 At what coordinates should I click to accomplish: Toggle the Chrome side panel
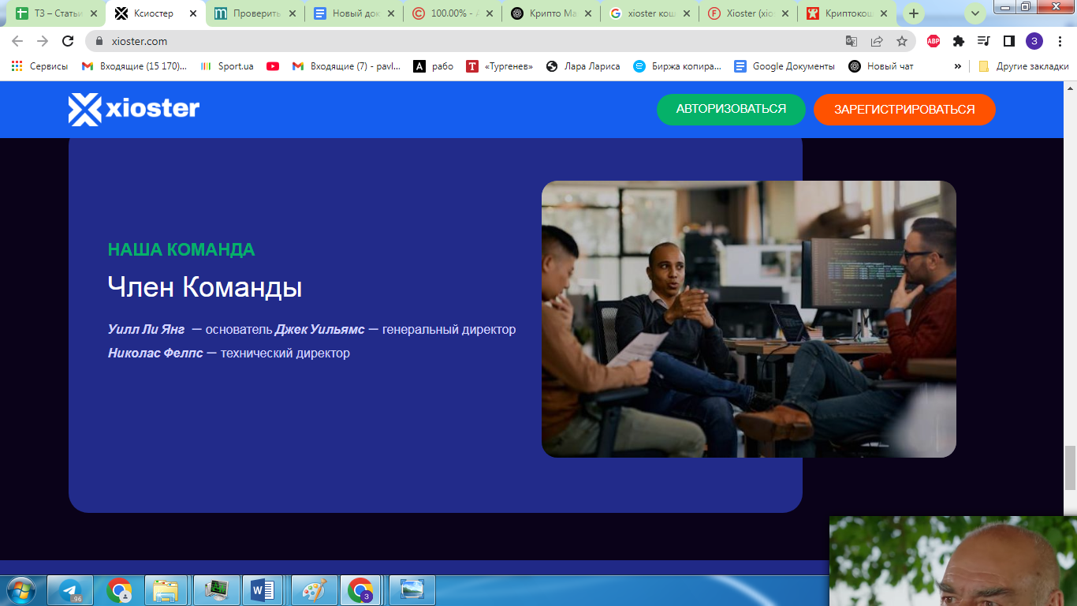point(1008,41)
